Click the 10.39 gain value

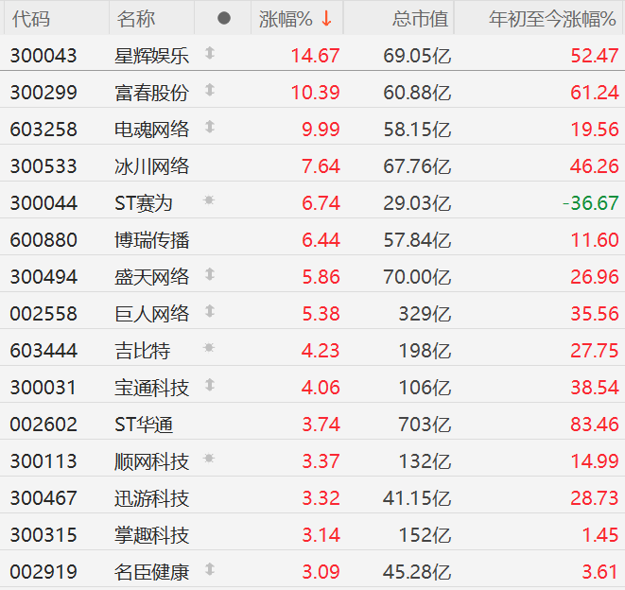[315, 93]
